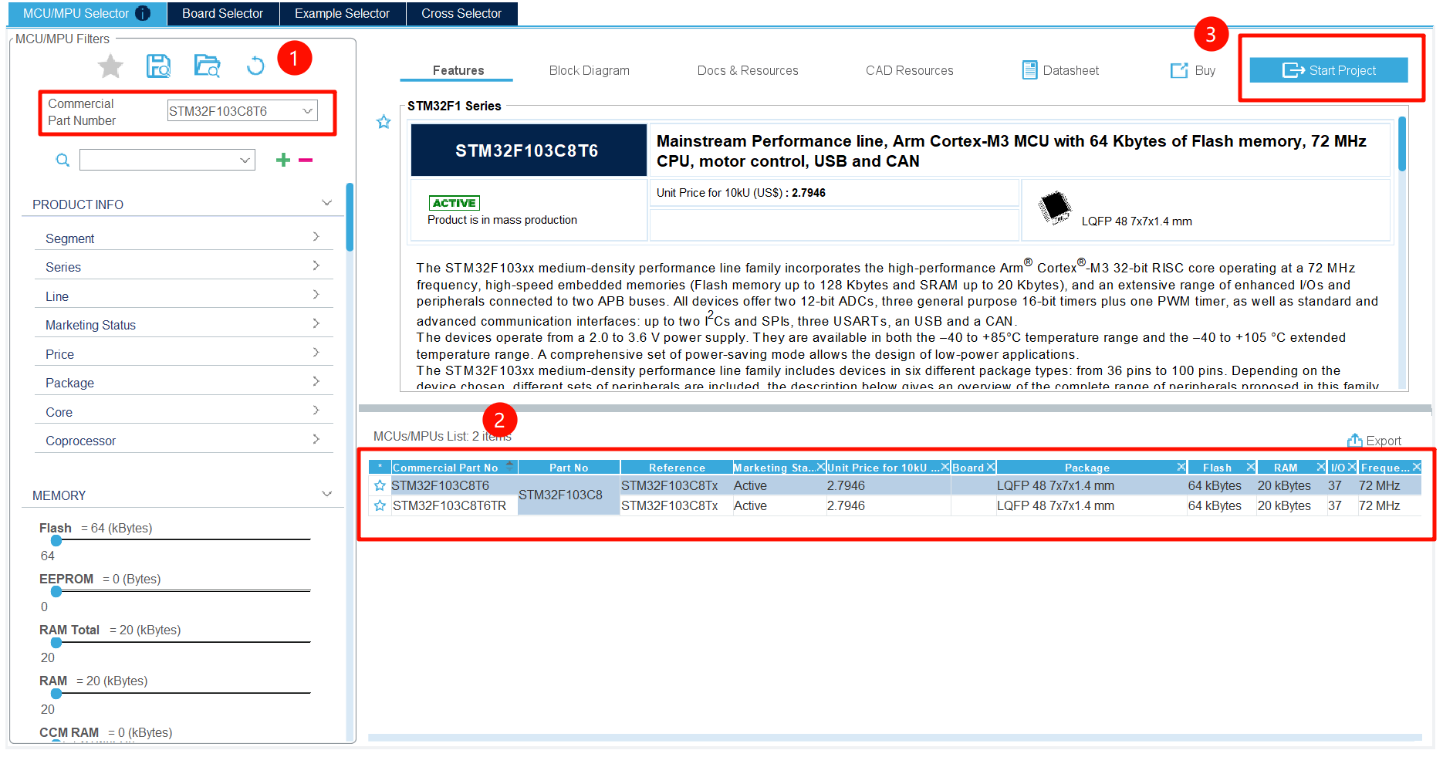Viewport: 1443px width, 757px height.
Task: Remove the Marketing Status column with X
Action: coord(820,467)
